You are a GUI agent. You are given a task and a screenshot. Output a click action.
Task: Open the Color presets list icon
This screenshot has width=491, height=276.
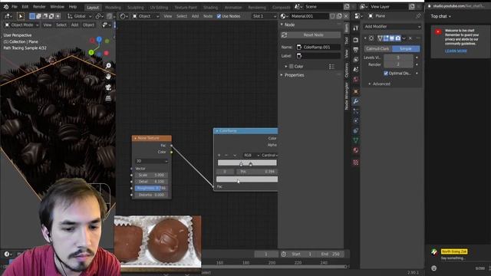[x=331, y=67]
